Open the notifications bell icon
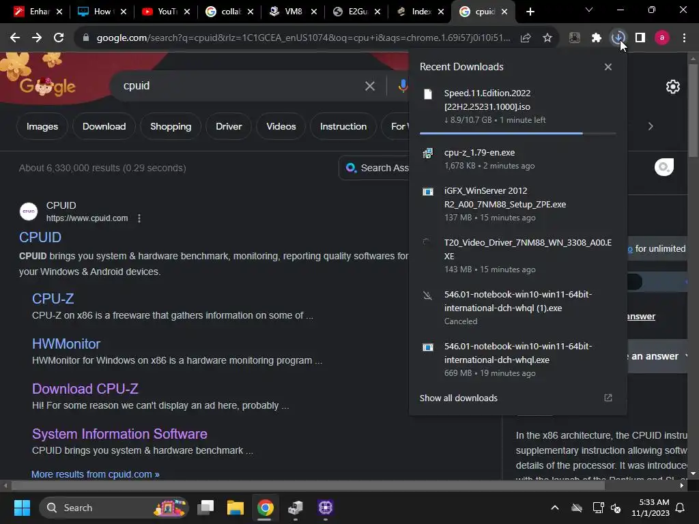 [x=681, y=508]
